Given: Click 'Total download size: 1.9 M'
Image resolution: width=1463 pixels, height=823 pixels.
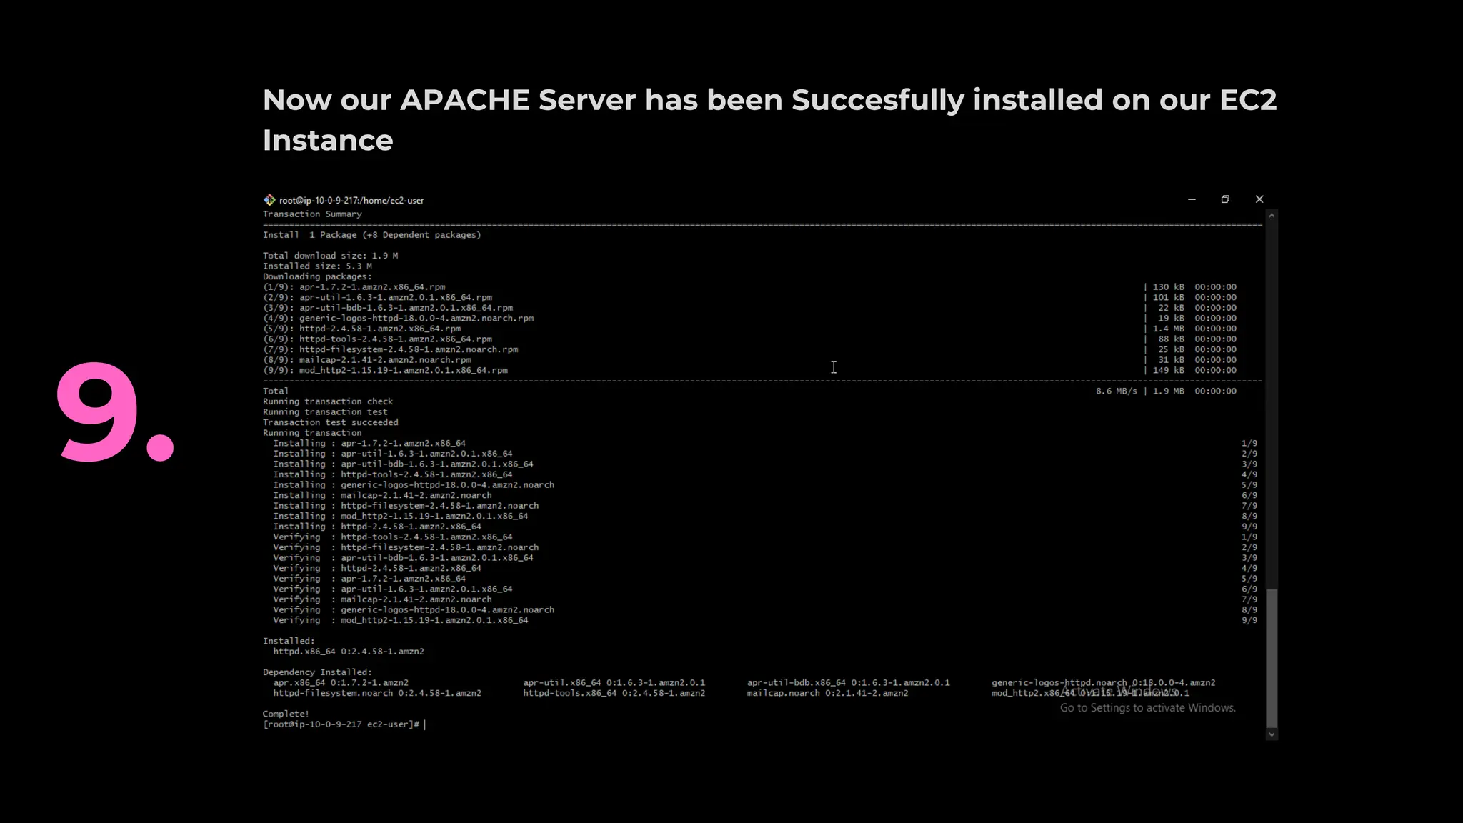Looking at the screenshot, I should point(330,256).
